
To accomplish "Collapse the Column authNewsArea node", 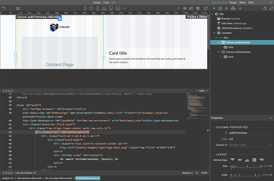I will 218,52.
